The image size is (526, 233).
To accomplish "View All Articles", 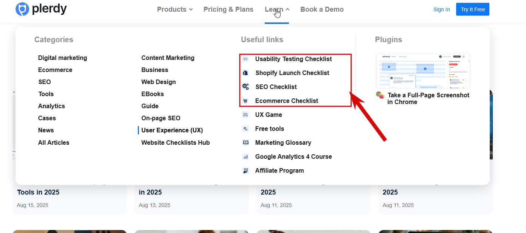I will [54, 143].
